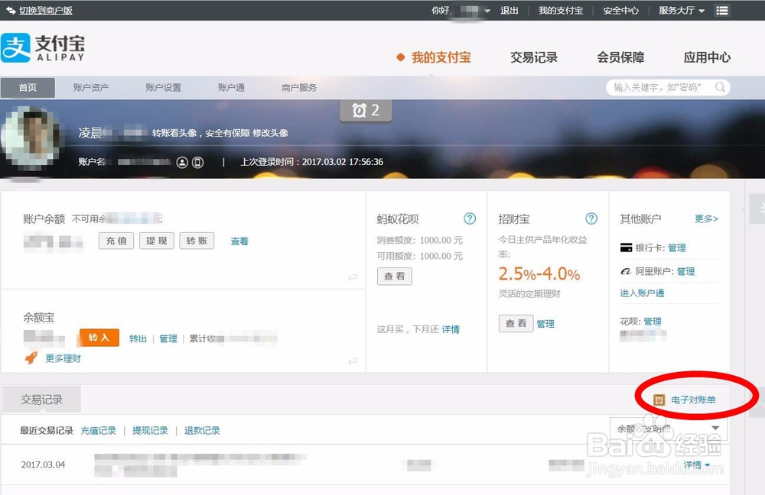The height and width of the screenshot is (495, 765).
Task: Click the 退出 link in top bar
Action: click(509, 10)
